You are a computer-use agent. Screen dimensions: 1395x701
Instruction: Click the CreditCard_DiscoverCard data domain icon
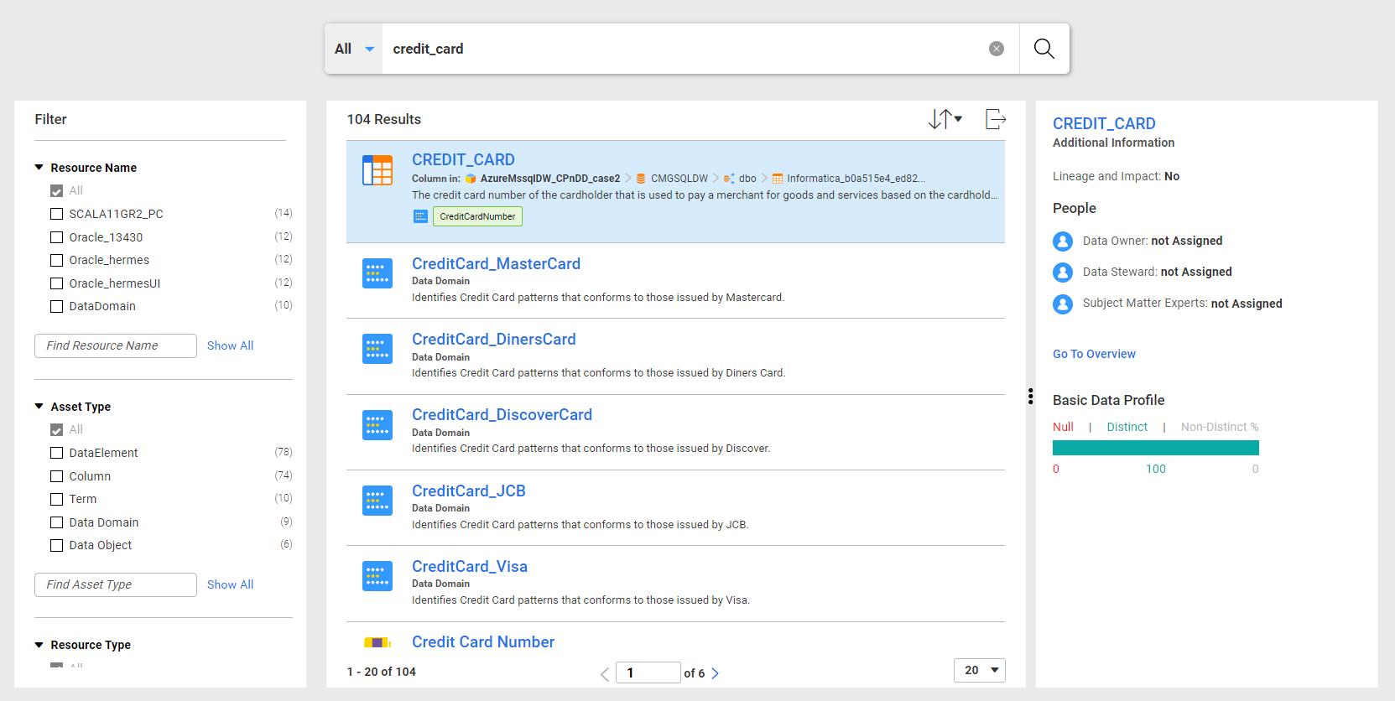click(377, 424)
